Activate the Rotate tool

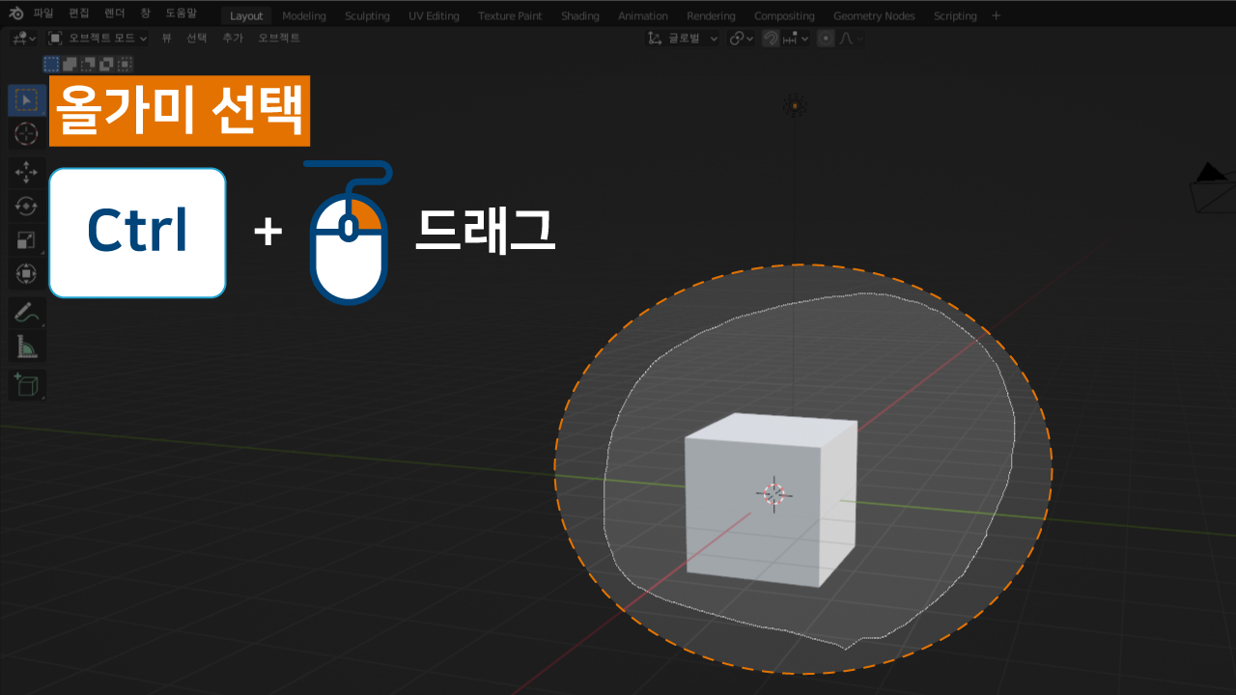coord(27,206)
